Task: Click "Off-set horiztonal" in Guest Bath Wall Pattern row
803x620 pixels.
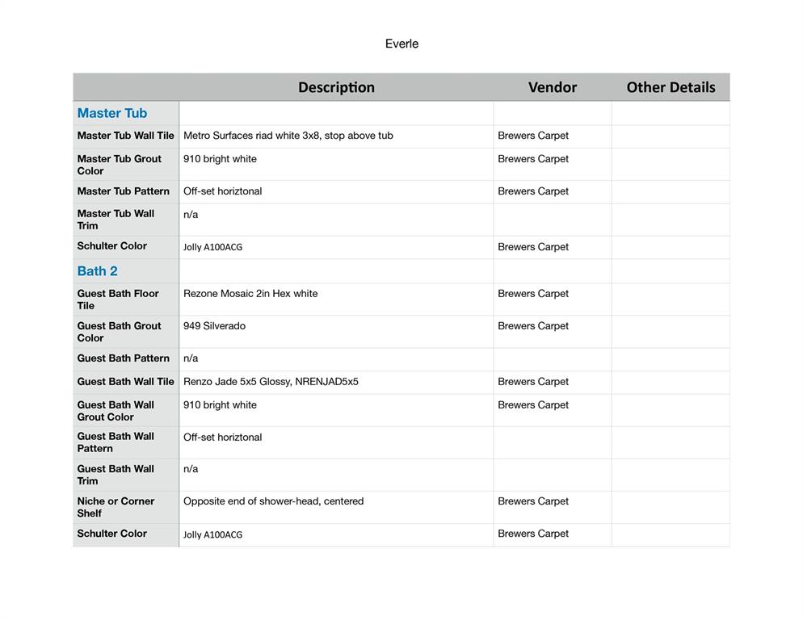Action: point(223,438)
